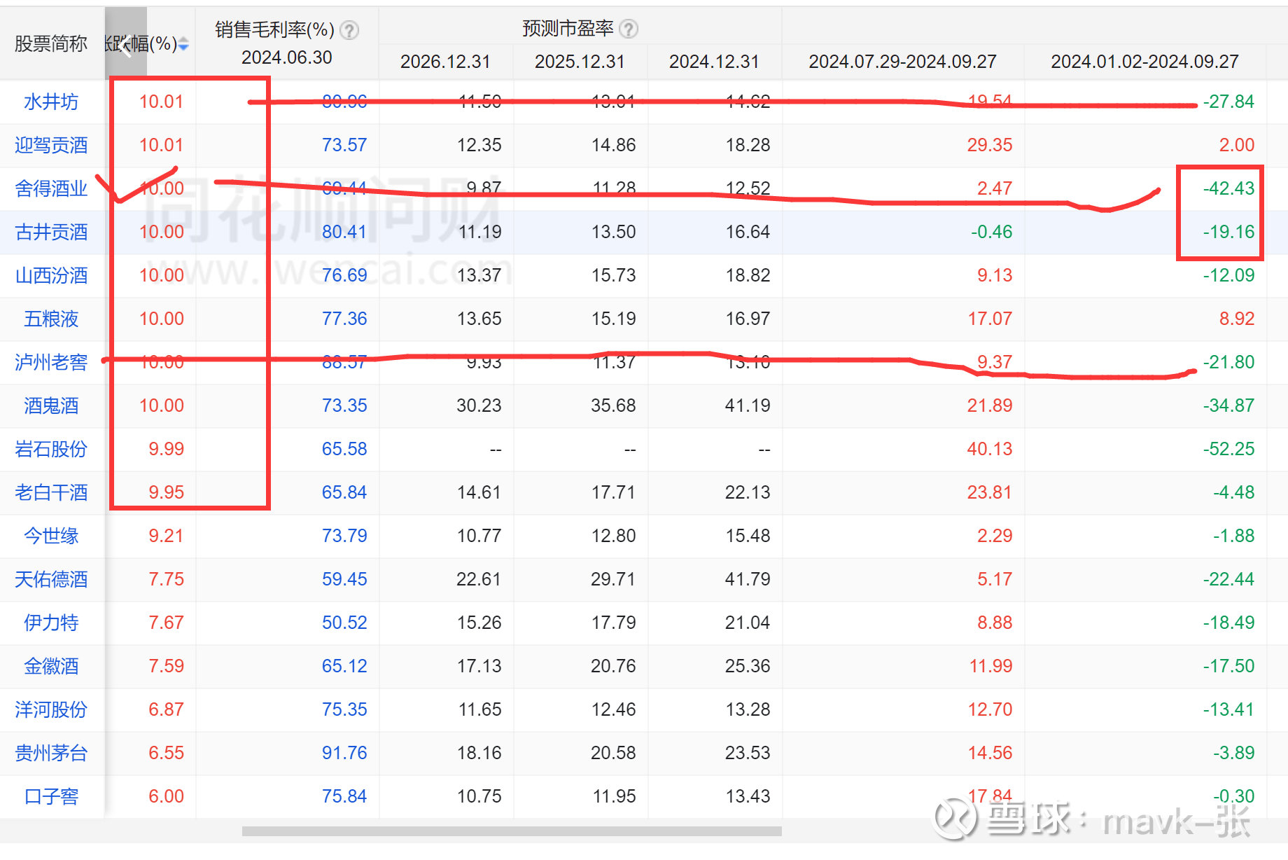Click gross margin value 76.69 for 山西汾酒
The width and height of the screenshot is (1288, 860).
pyautogui.click(x=344, y=275)
